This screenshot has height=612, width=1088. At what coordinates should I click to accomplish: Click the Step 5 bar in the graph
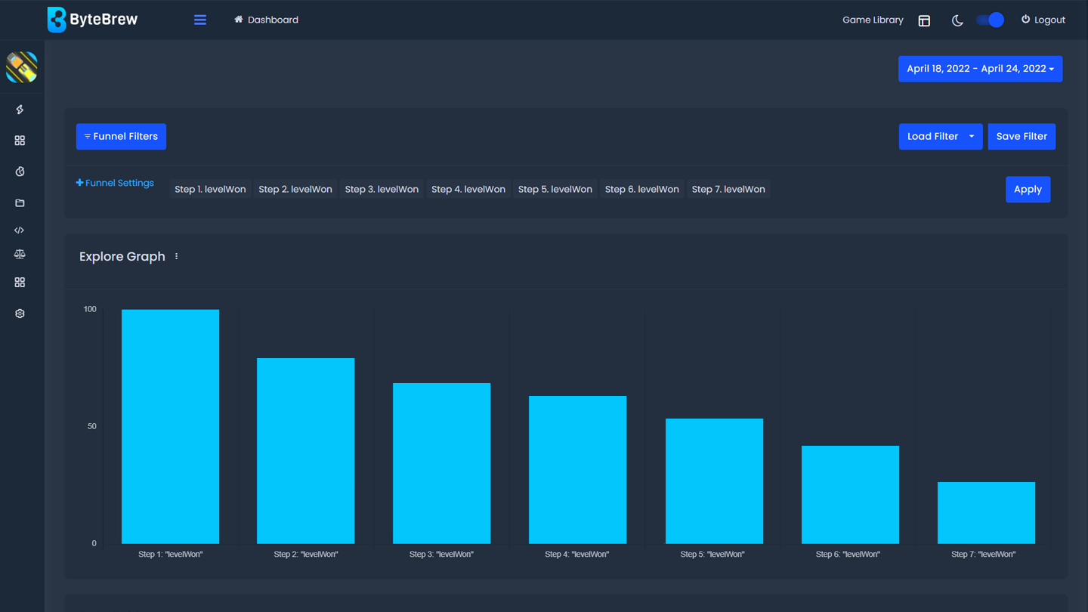pyautogui.click(x=714, y=481)
